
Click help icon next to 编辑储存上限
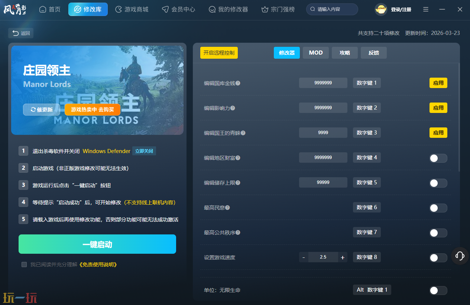tap(238, 183)
